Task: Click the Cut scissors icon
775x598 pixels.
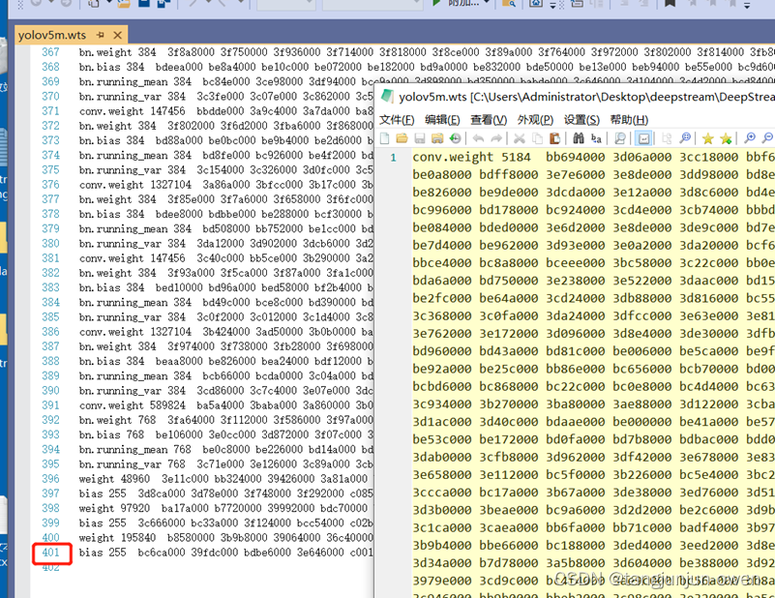Action: pyautogui.click(x=519, y=138)
